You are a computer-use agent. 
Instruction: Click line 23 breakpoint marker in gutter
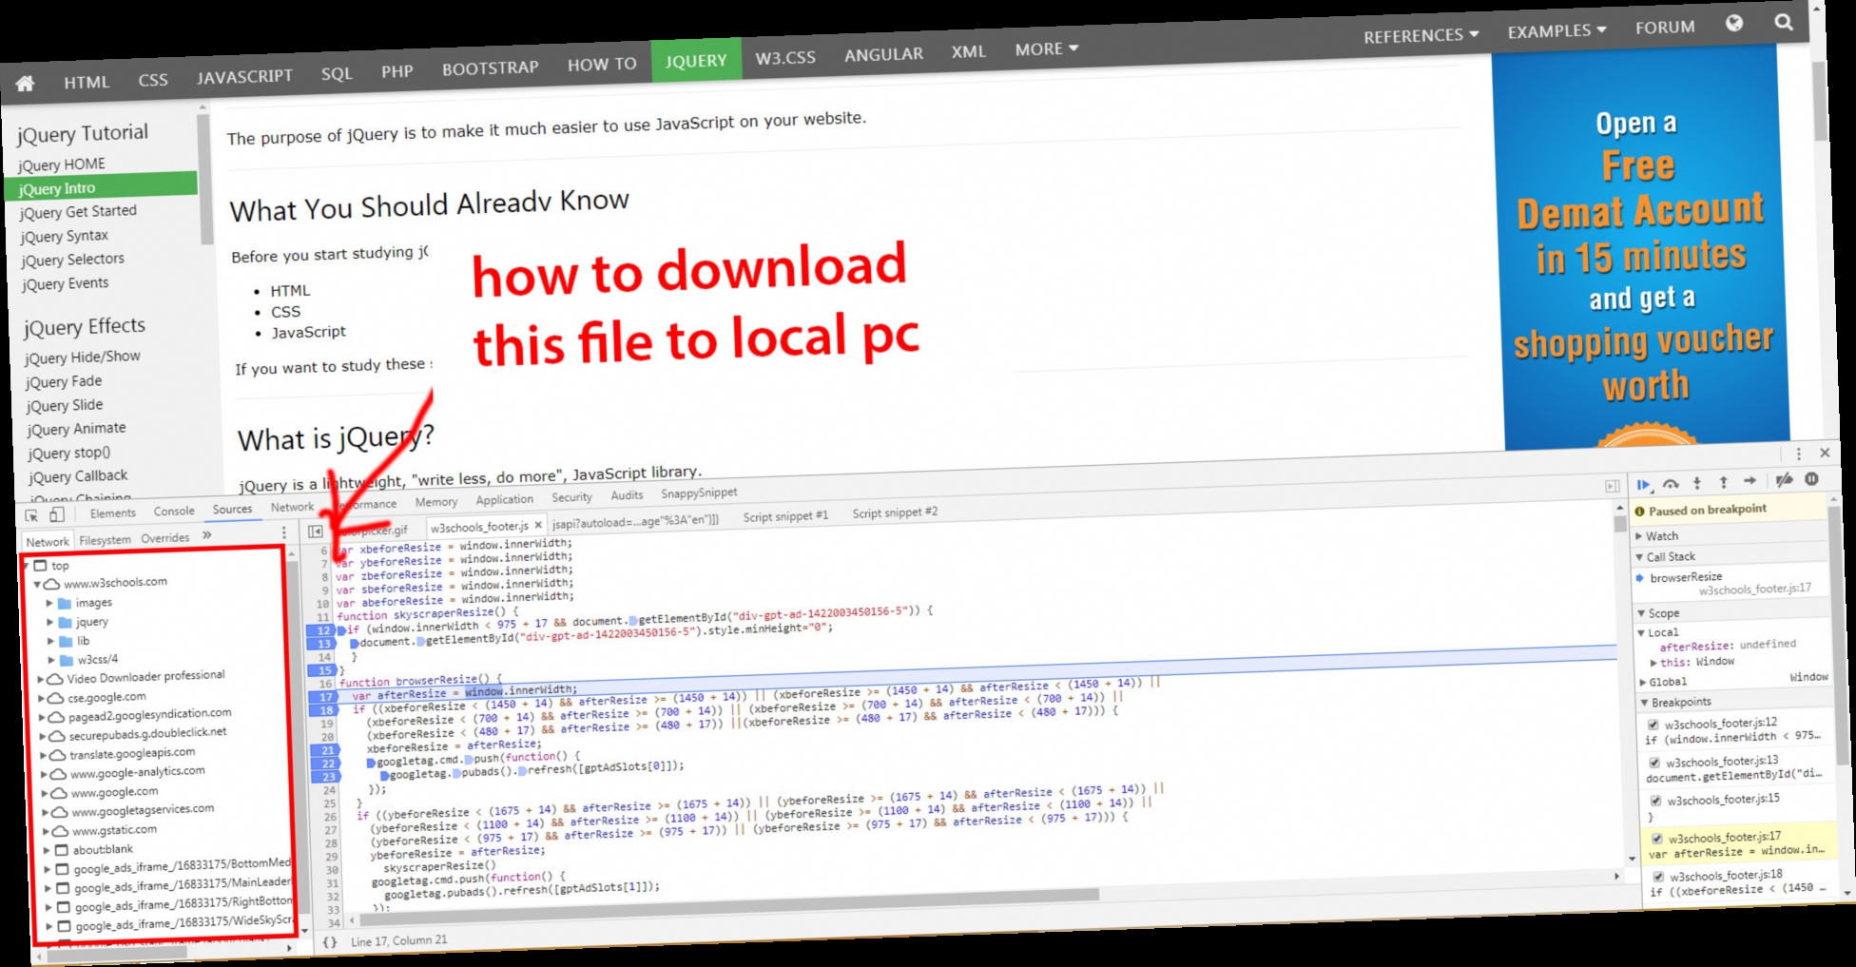pyautogui.click(x=326, y=777)
